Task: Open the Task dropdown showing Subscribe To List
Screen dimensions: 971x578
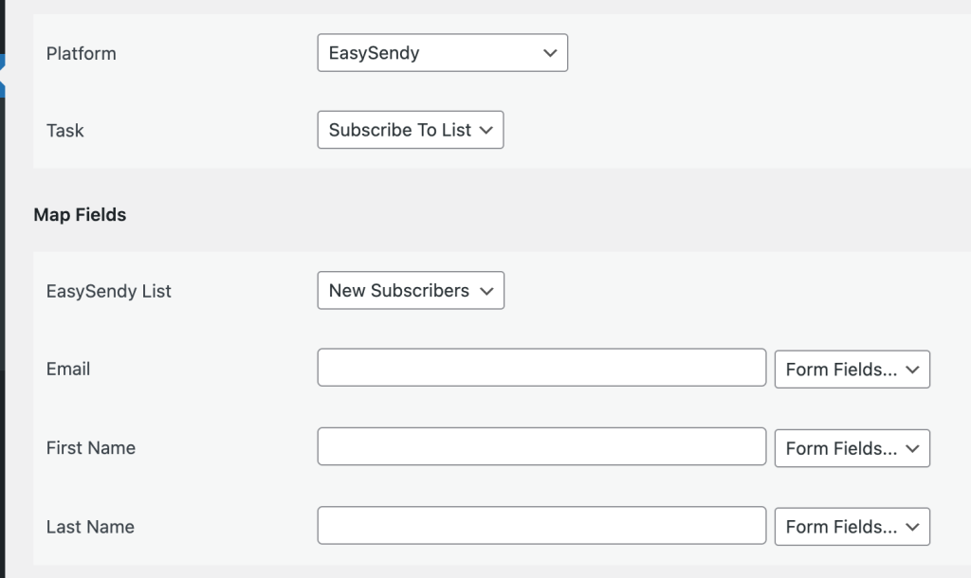Action: click(410, 130)
